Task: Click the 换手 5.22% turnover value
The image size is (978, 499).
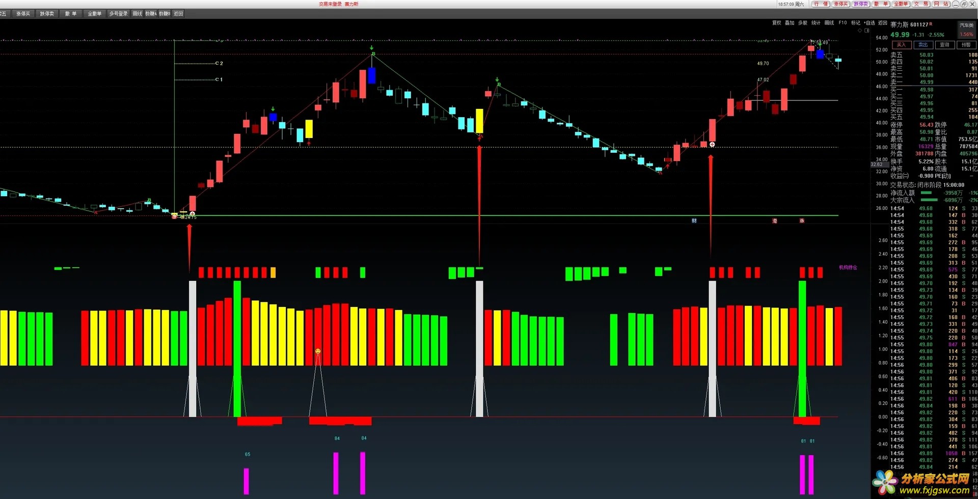Action: click(926, 161)
